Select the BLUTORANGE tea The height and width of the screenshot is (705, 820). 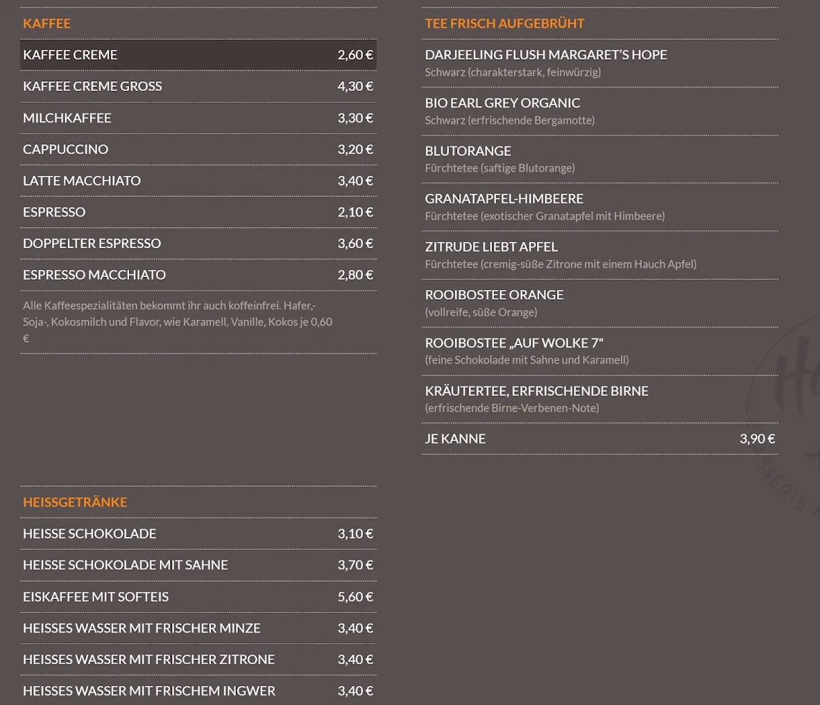[x=600, y=159]
